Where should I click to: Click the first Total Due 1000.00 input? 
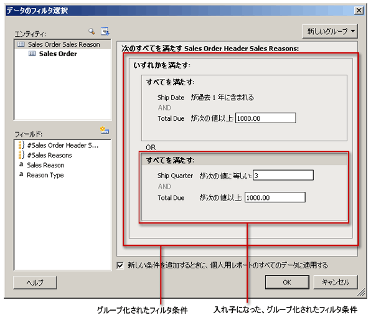point(265,118)
